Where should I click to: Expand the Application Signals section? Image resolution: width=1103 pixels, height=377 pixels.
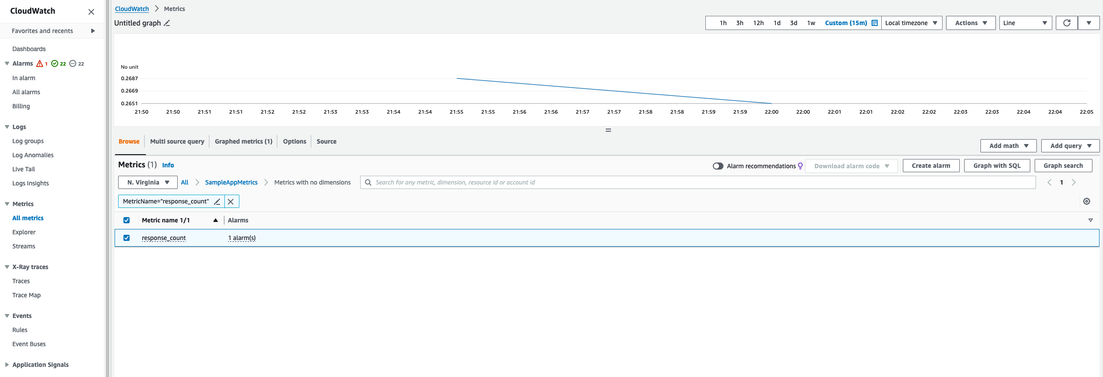coord(7,365)
